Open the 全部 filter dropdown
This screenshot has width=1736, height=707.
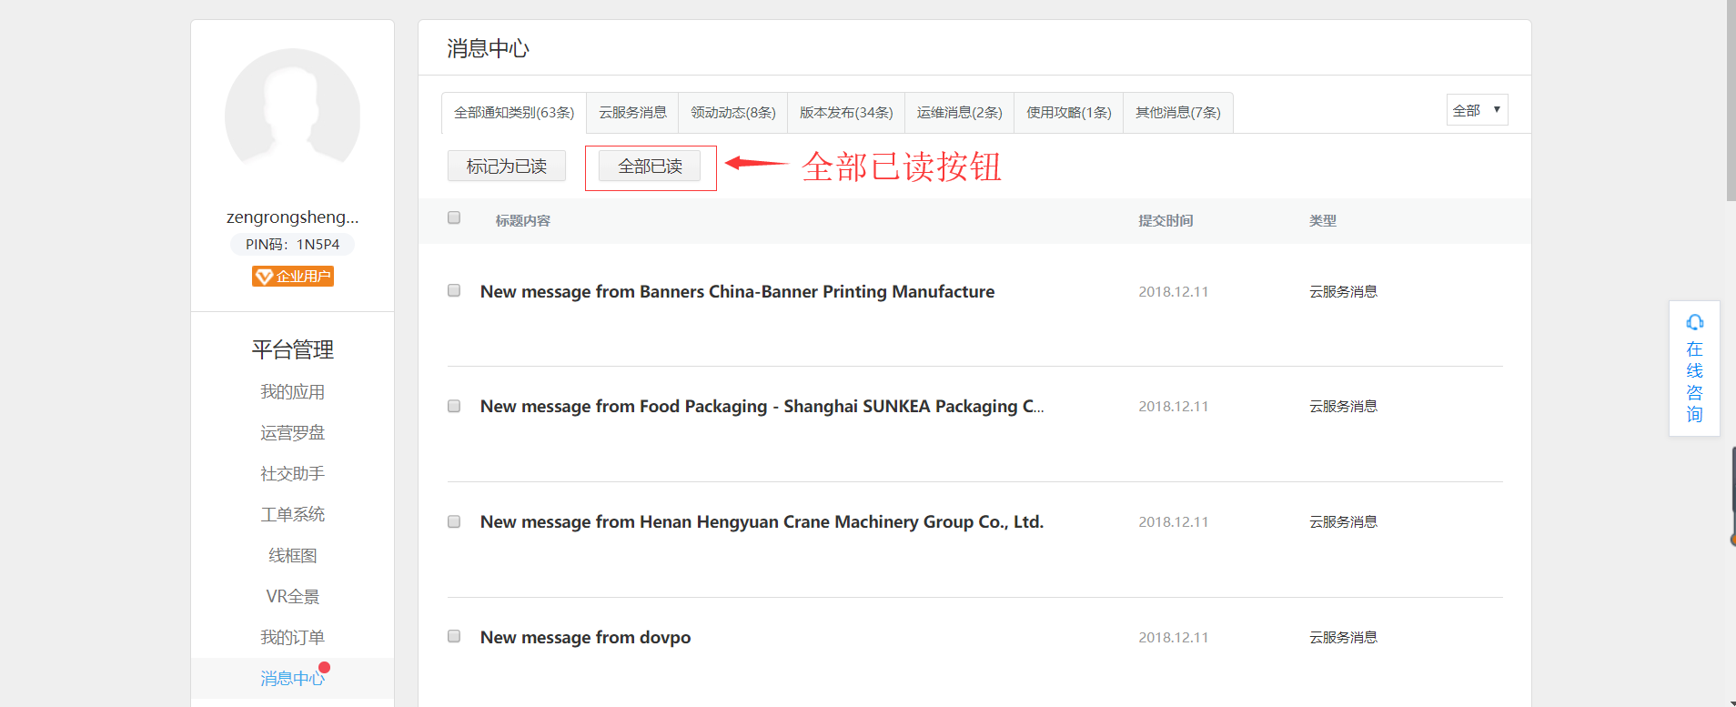point(1476,110)
